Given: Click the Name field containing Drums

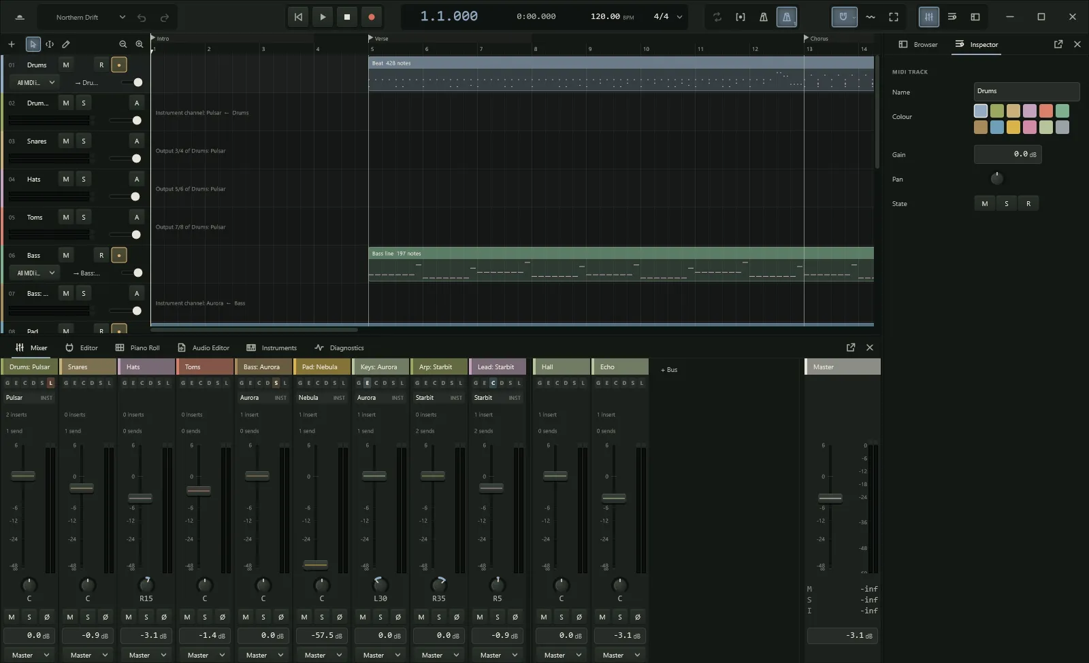Looking at the screenshot, I should pos(1026,91).
